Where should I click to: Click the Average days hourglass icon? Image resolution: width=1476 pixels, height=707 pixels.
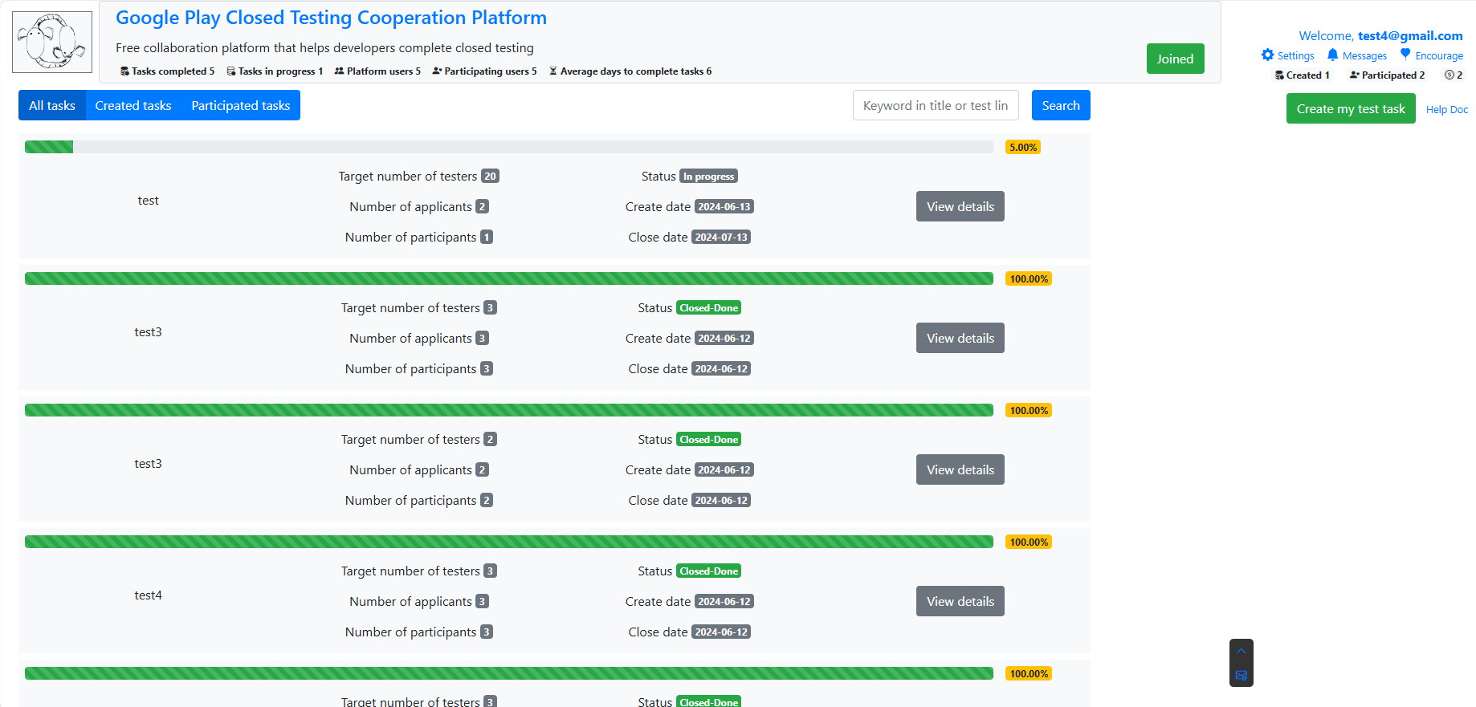point(552,71)
